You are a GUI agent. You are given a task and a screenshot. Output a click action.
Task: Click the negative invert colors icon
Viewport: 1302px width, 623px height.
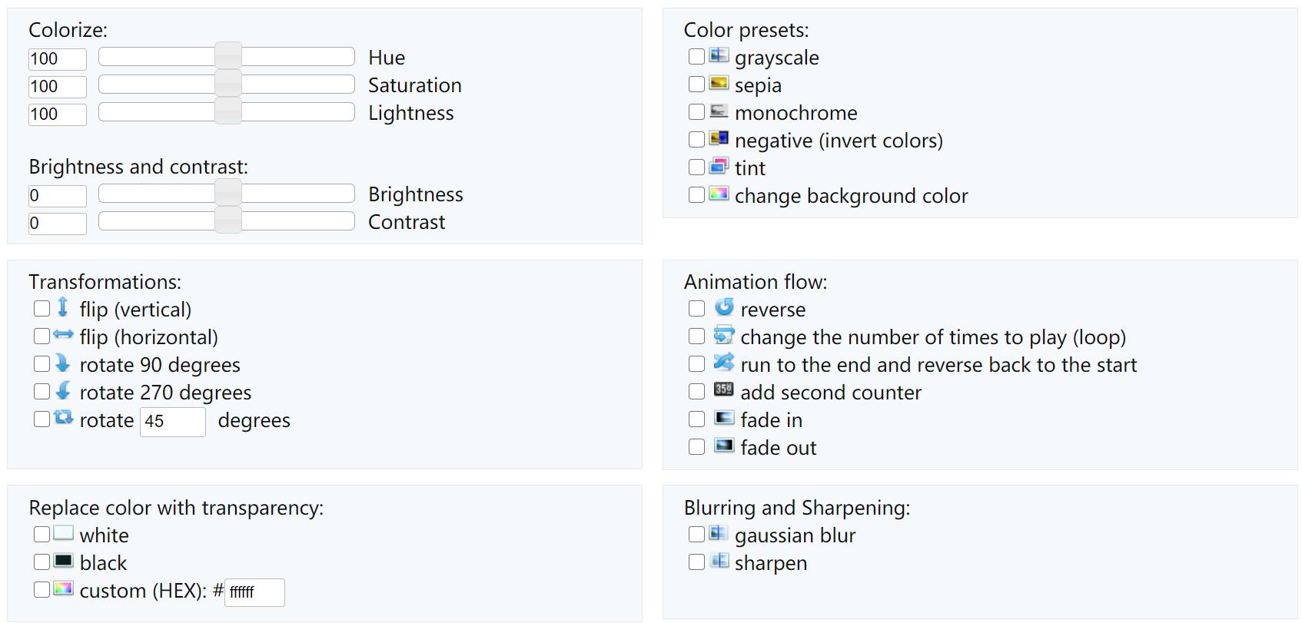point(719,138)
